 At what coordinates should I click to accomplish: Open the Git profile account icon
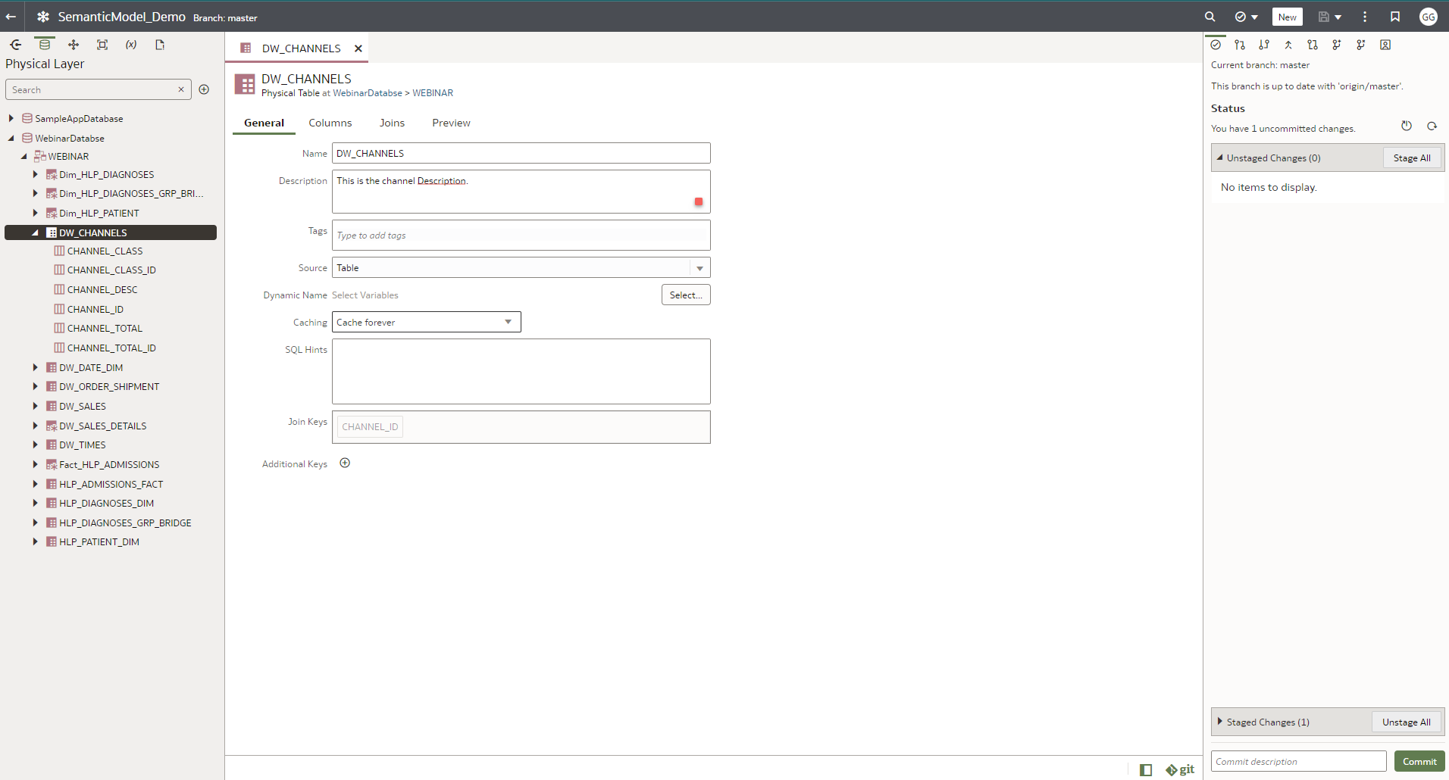pos(1385,45)
